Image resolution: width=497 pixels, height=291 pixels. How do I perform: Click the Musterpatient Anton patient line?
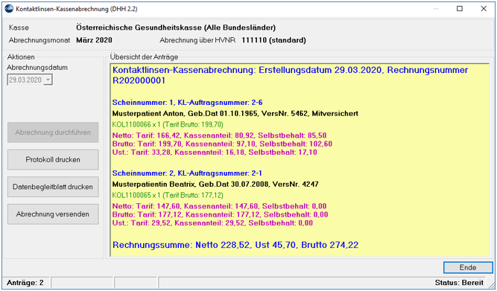(235, 113)
